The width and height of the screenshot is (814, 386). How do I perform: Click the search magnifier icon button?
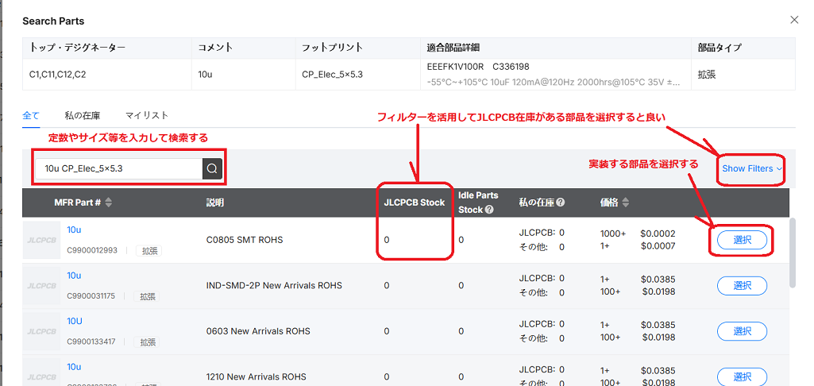click(x=211, y=168)
